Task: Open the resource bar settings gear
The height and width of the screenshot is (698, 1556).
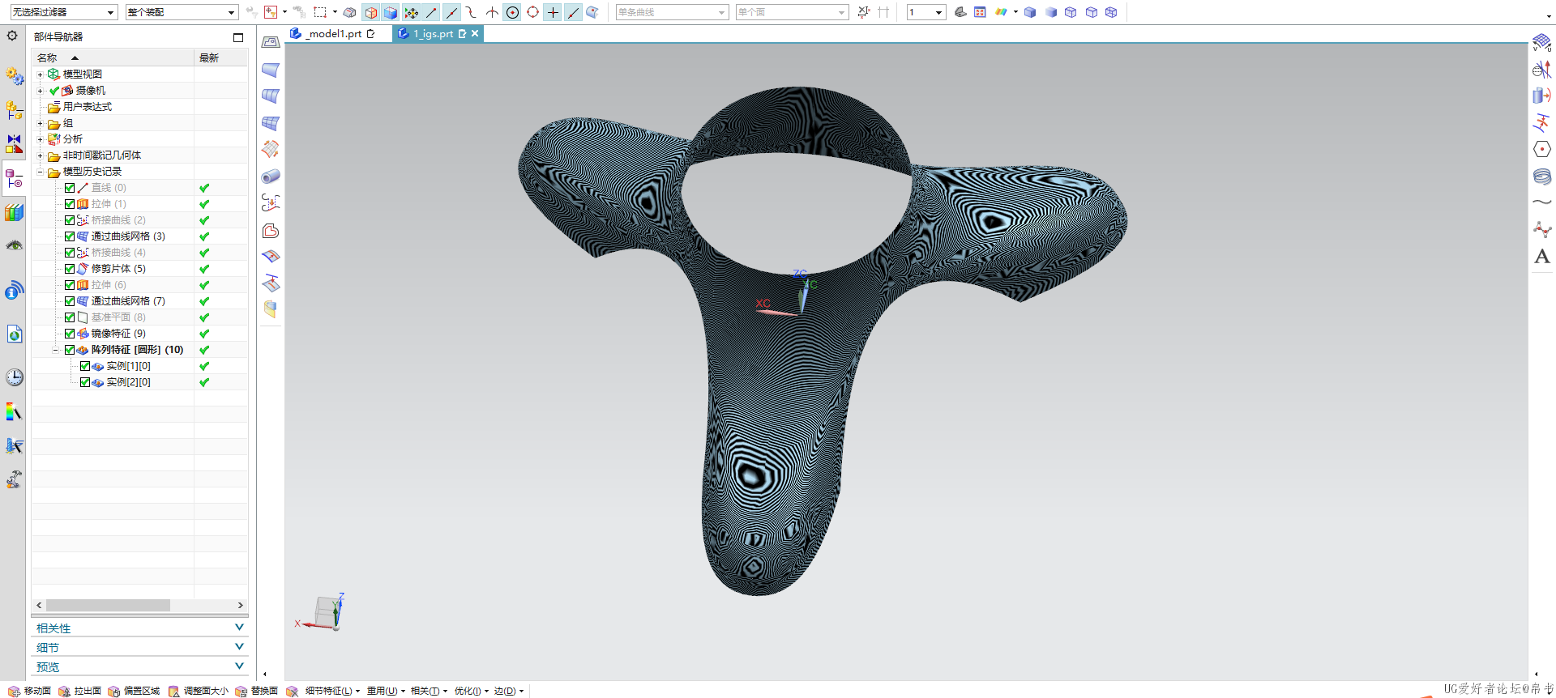Action: pos(12,36)
